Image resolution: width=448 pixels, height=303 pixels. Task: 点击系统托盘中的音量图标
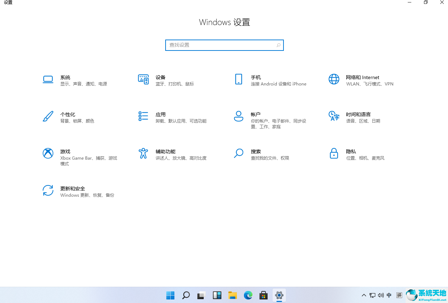click(381, 295)
